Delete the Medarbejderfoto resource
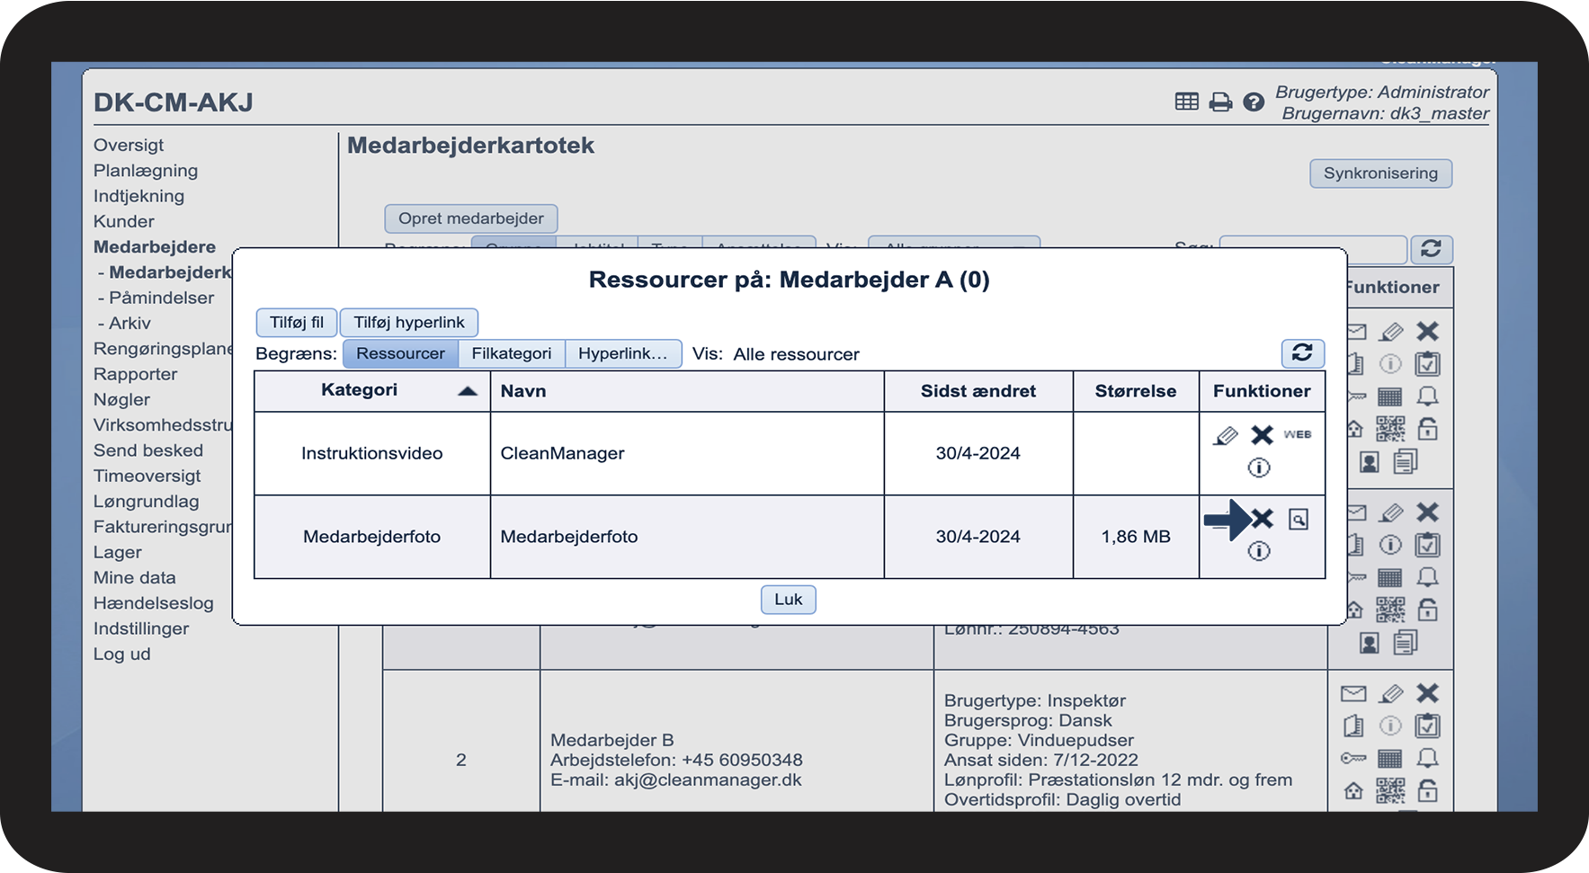This screenshot has height=873, width=1589. pyautogui.click(x=1263, y=519)
